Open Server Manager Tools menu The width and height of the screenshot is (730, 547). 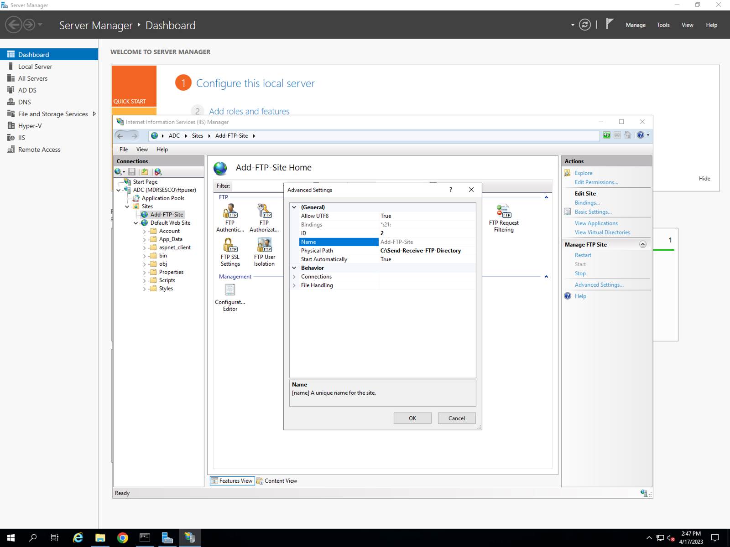coord(663,25)
